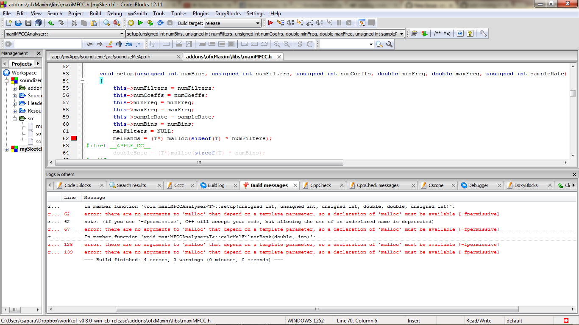This screenshot has height=325, width=579.
Task: Expand the Sources folder in project tree
Action: 14,96
